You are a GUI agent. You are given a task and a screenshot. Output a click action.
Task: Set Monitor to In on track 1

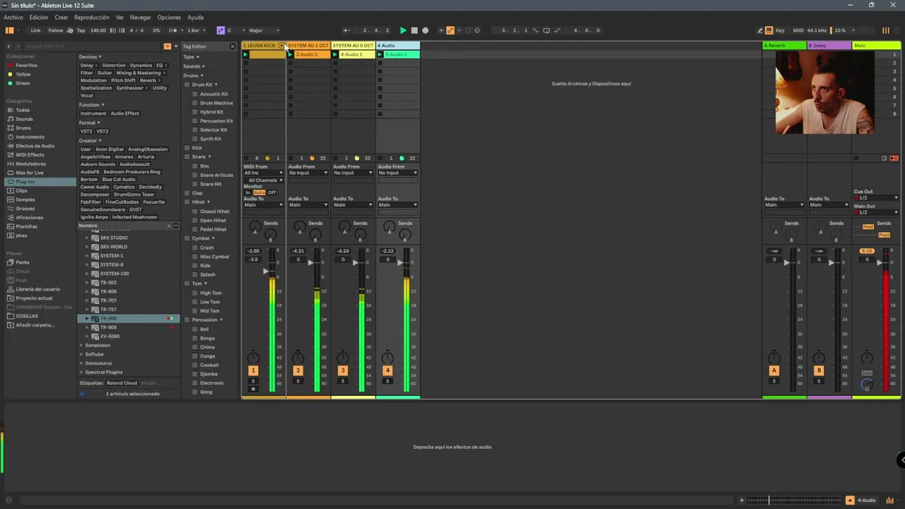[247, 193]
